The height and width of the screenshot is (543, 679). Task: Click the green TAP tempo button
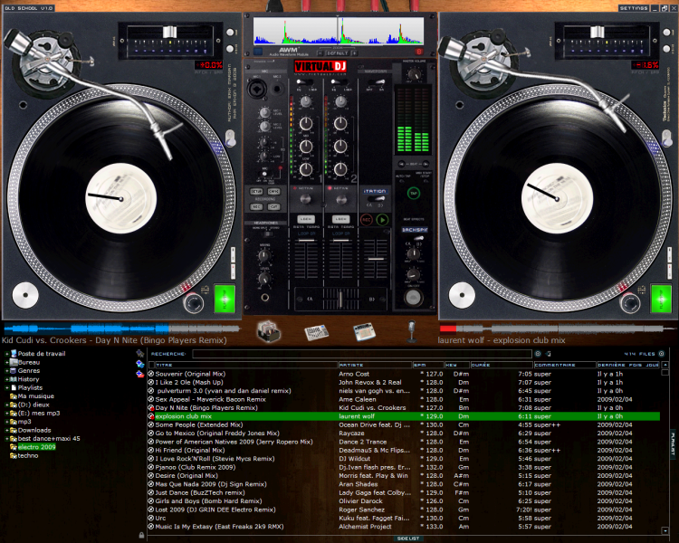pos(414,193)
